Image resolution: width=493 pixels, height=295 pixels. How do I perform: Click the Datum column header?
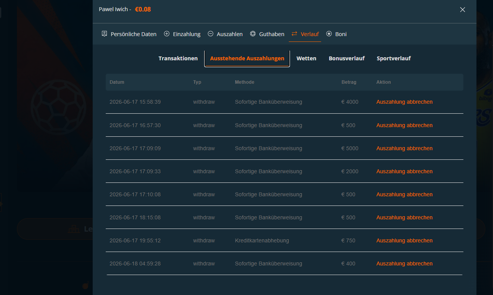tap(117, 82)
